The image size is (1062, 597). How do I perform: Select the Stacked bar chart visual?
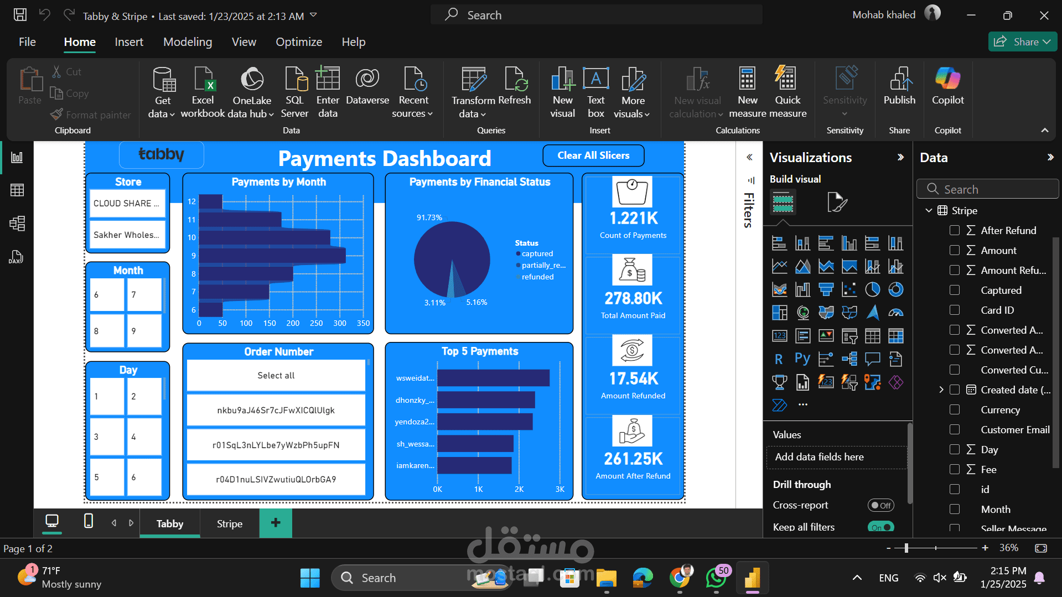(779, 243)
